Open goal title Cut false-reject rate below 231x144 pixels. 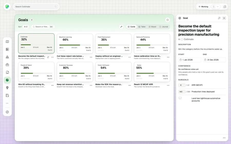coord(70,56)
